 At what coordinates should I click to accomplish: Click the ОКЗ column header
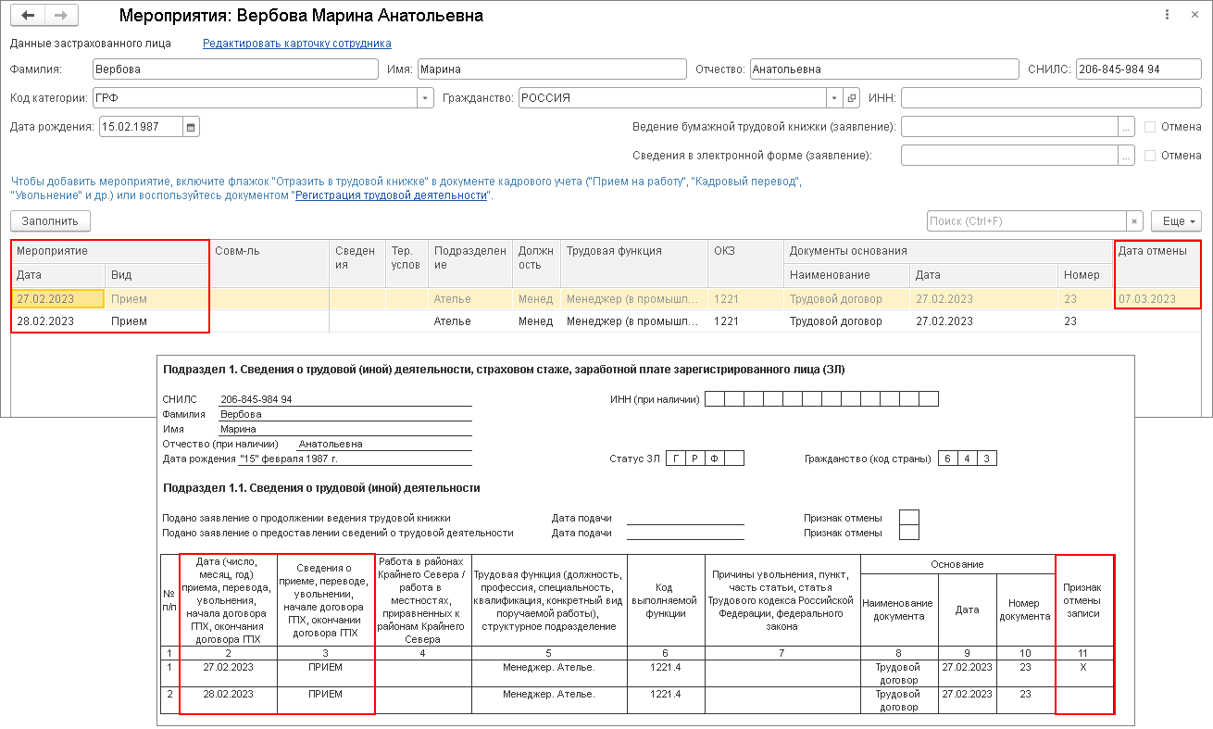745,263
